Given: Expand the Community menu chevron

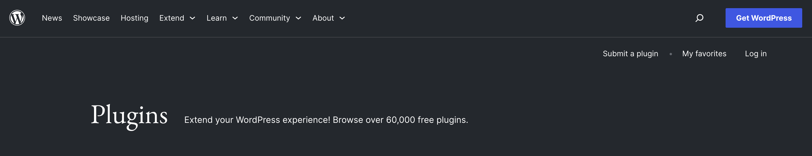Looking at the screenshot, I should point(298,18).
